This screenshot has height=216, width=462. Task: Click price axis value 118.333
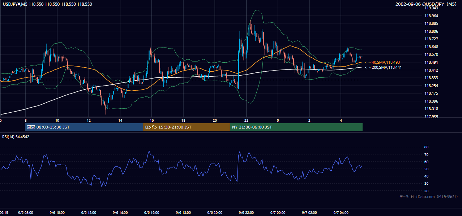431,78
